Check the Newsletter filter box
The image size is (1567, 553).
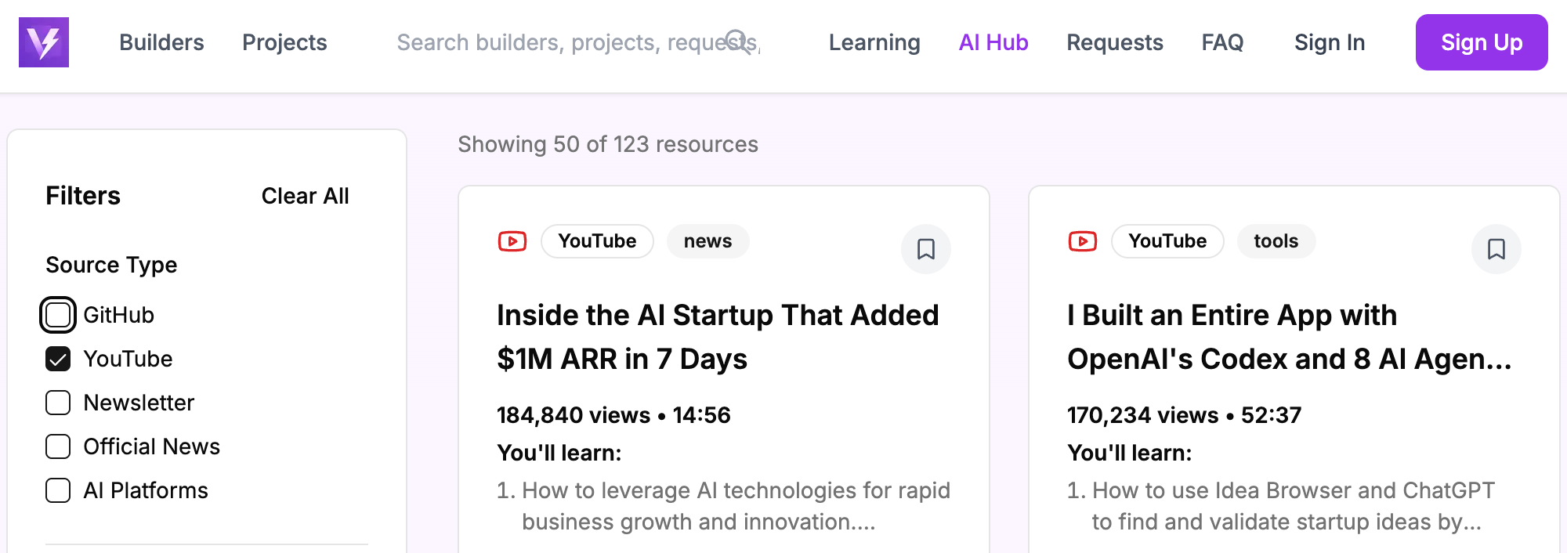58,403
